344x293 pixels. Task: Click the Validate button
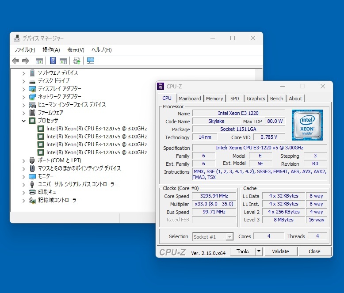point(280,251)
